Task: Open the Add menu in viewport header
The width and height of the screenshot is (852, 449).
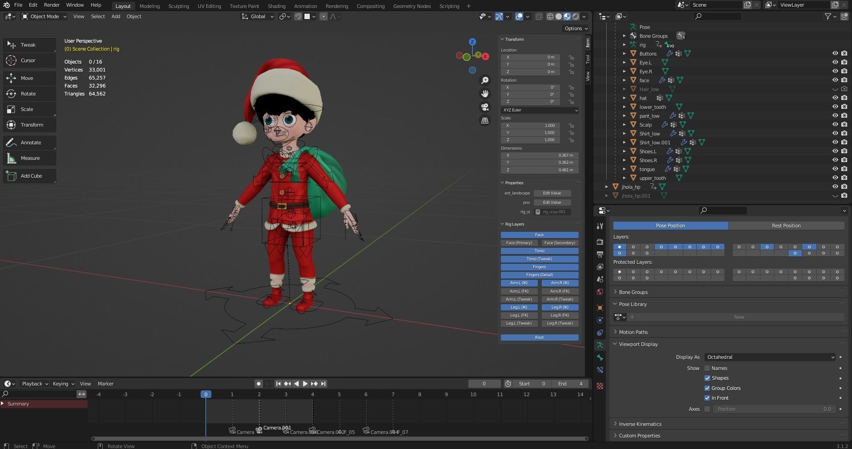Action: (x=116, y=16)
